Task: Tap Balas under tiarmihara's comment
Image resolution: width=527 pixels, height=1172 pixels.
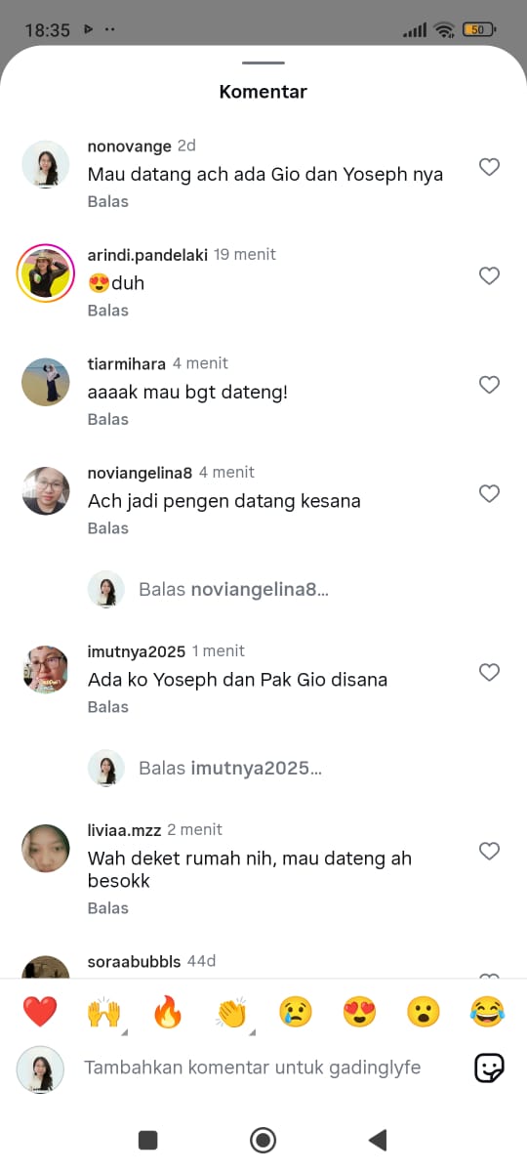Action: point(108,419)
